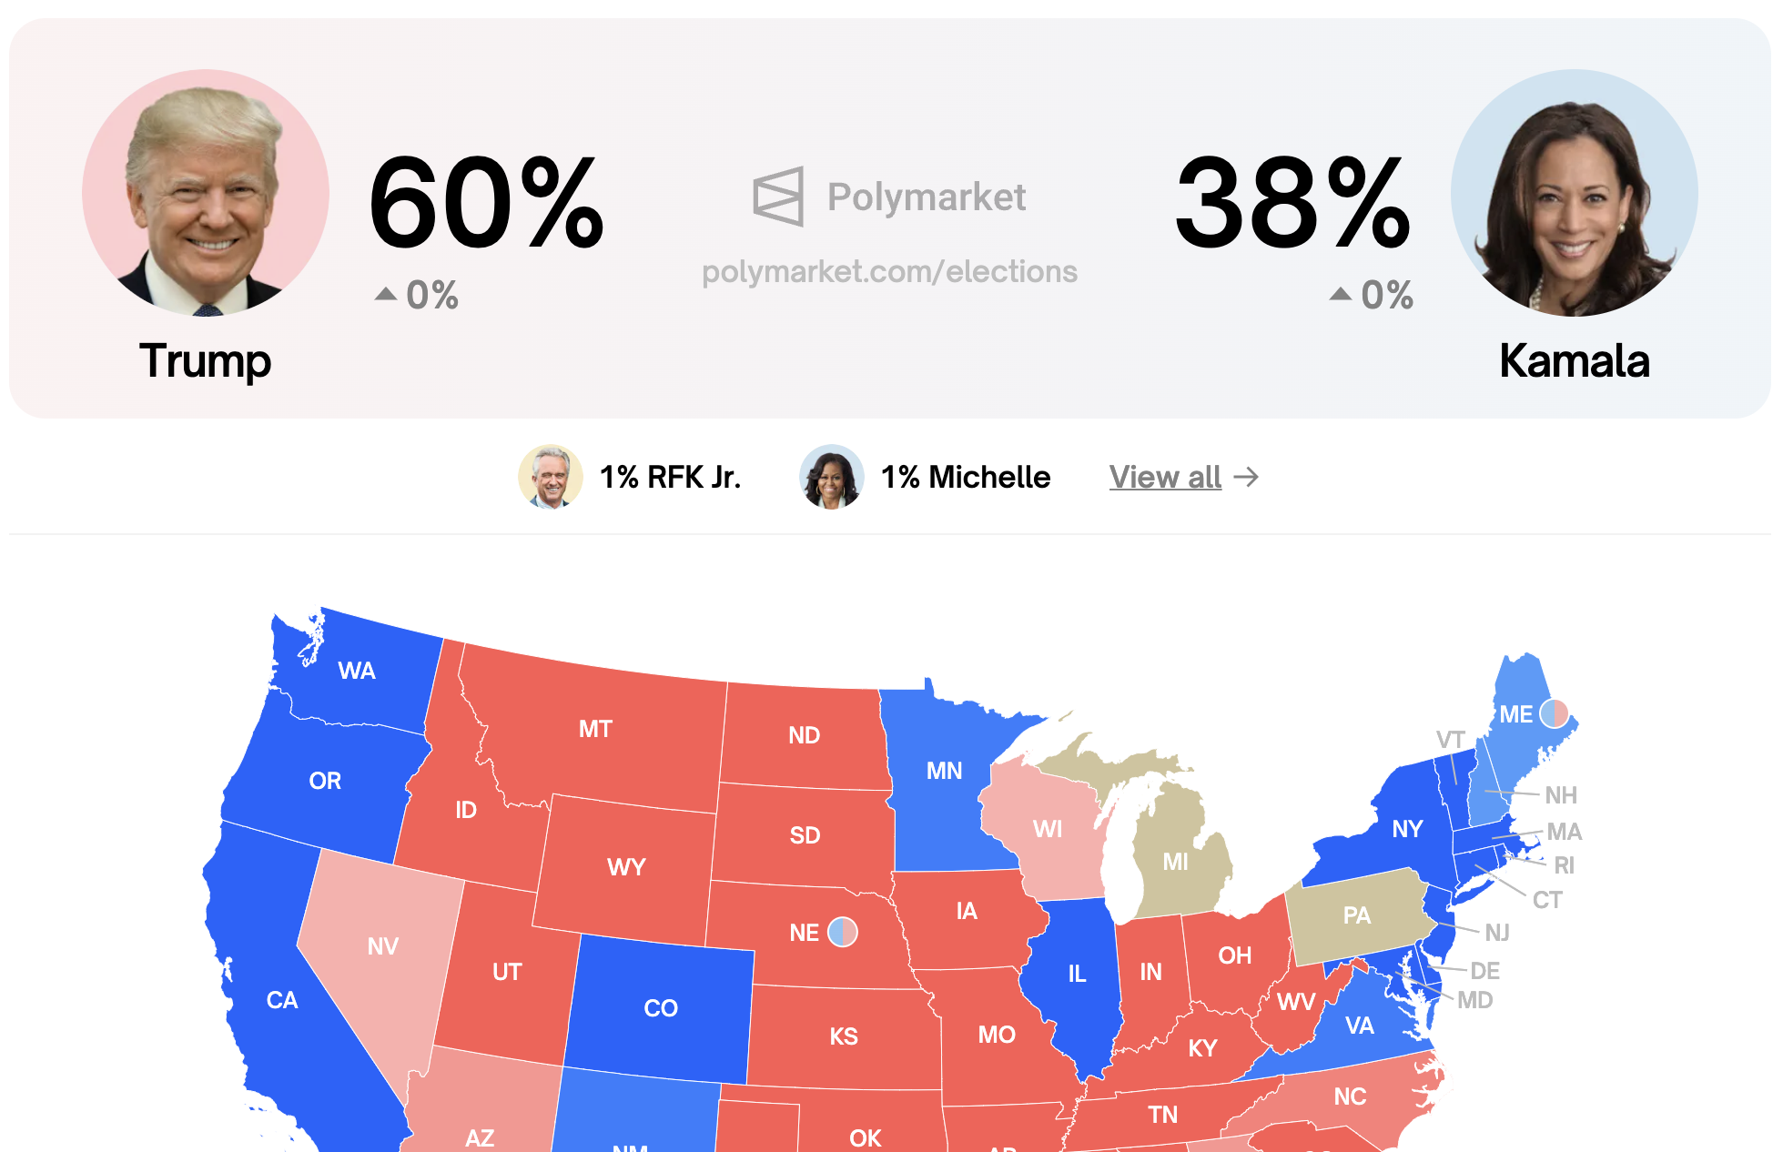Click the MD state label

[1474, 1000]
